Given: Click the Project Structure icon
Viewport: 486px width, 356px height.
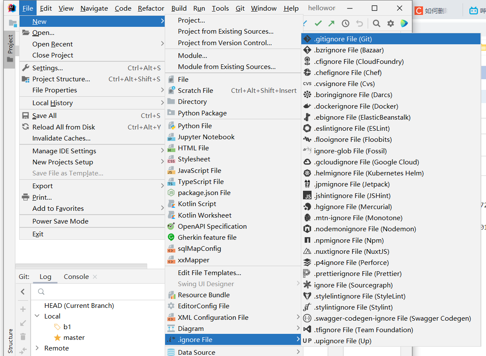Looking at the screenshot, I should click(x=26, y=79).
